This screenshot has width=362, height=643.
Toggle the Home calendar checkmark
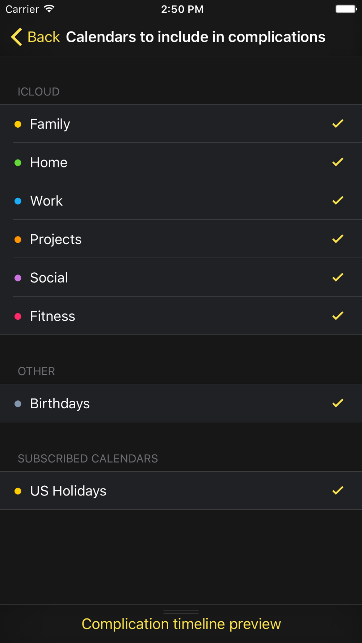pos(338,162)
